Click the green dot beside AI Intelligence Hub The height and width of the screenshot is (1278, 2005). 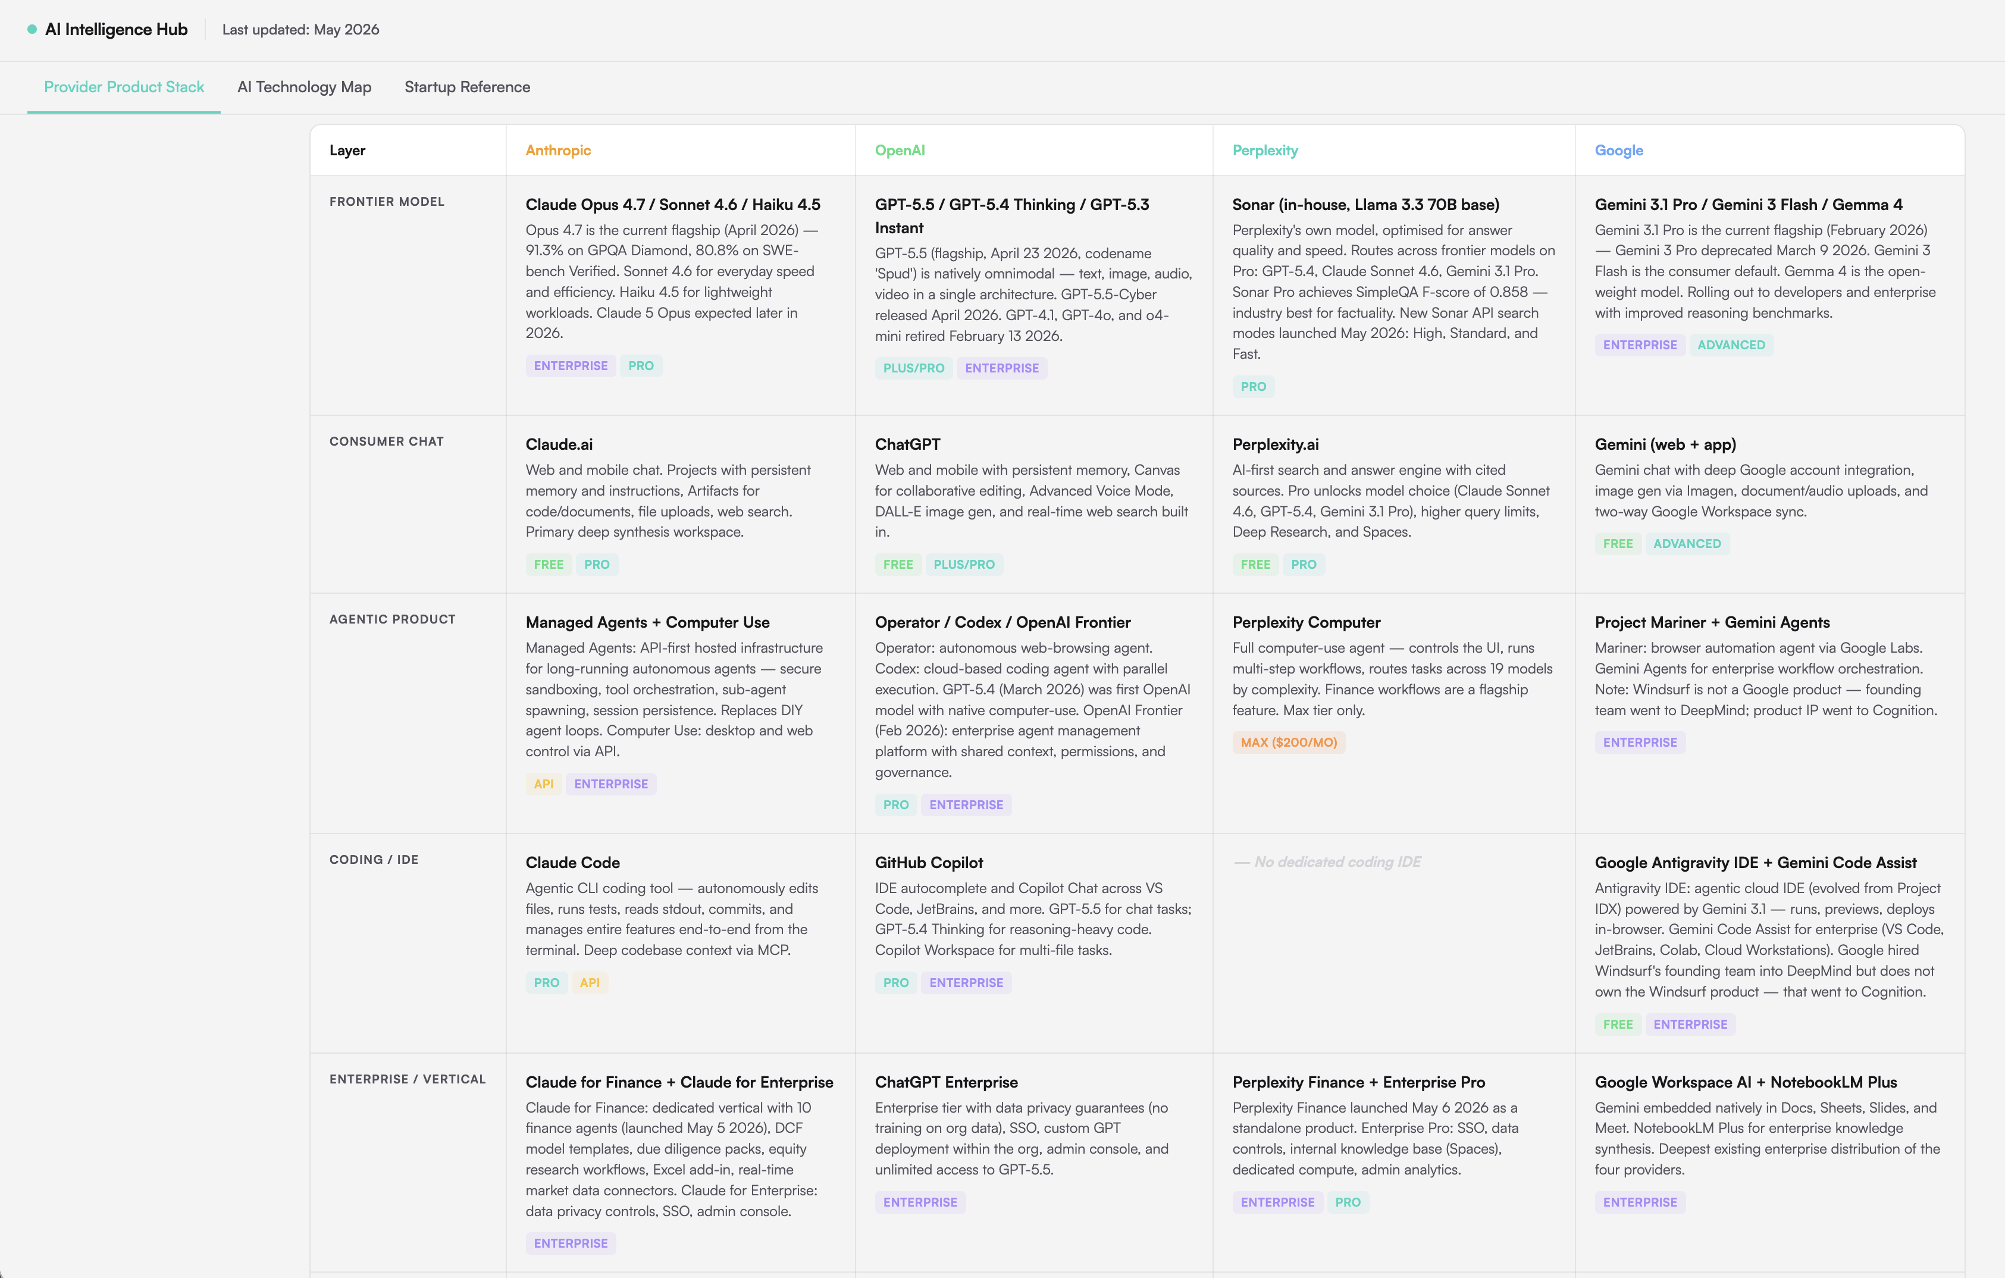[x=32, y=29]
